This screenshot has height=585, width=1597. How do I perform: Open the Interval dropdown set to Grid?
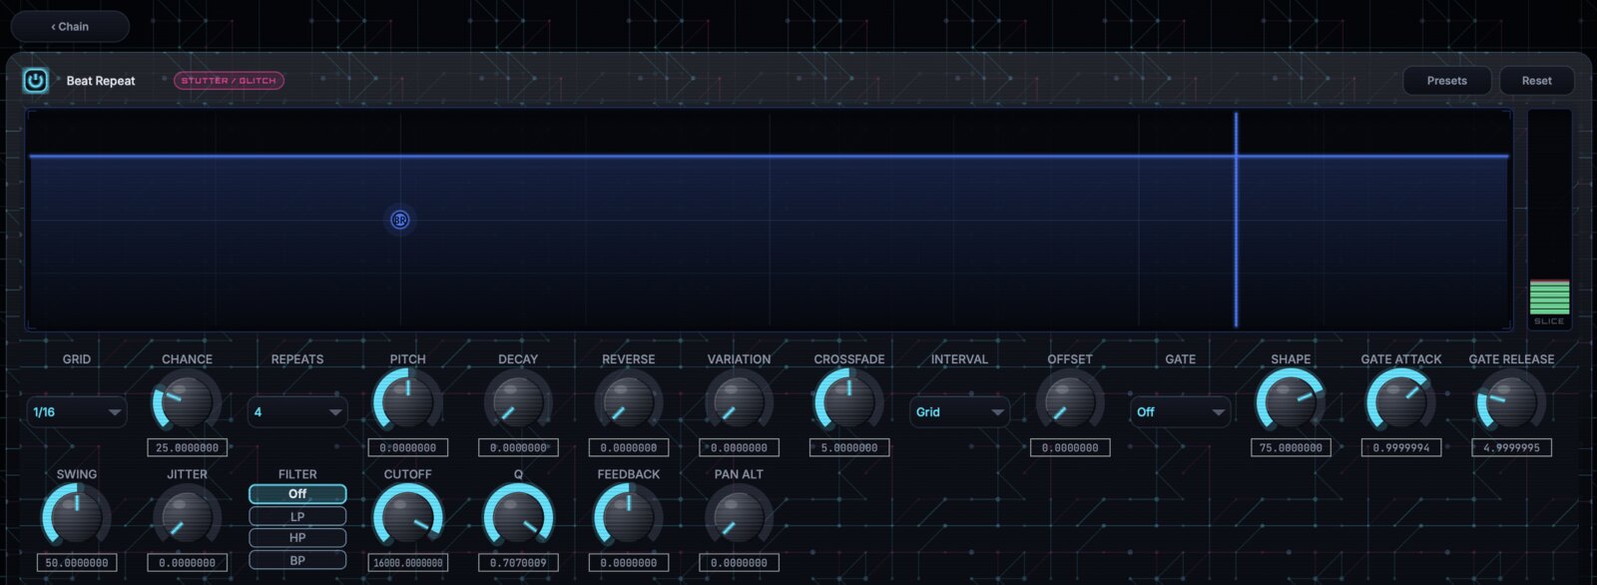[x=959, y=412]
